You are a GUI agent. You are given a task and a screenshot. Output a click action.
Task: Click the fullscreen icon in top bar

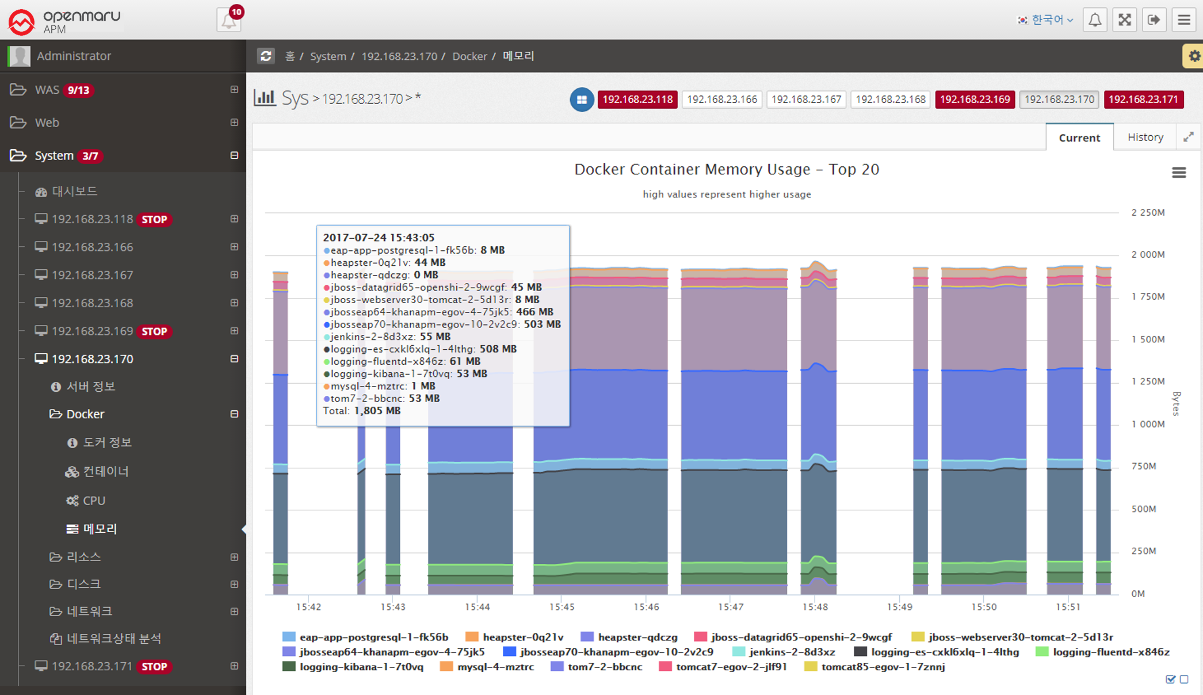point(1124,20)
